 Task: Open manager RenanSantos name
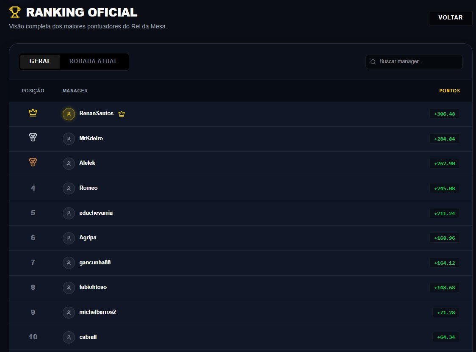[96, 113]
